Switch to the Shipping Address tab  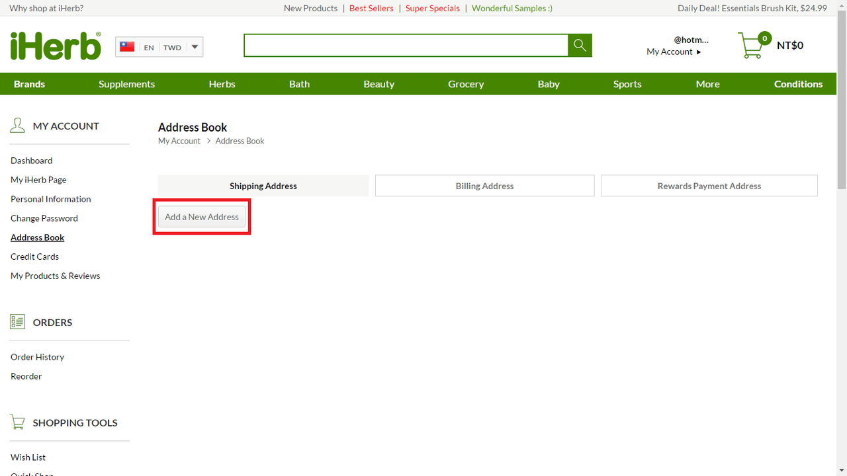(x=263, y=186)
